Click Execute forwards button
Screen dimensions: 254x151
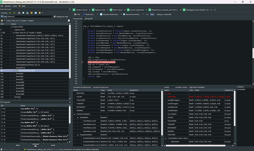coord(132,14)
